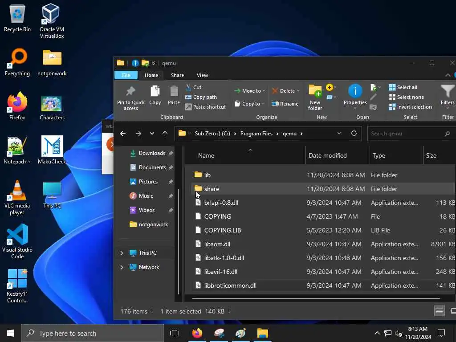Click the Back navigation arrow
Viewport: 456px width, 342px height.
coord(123,134)
